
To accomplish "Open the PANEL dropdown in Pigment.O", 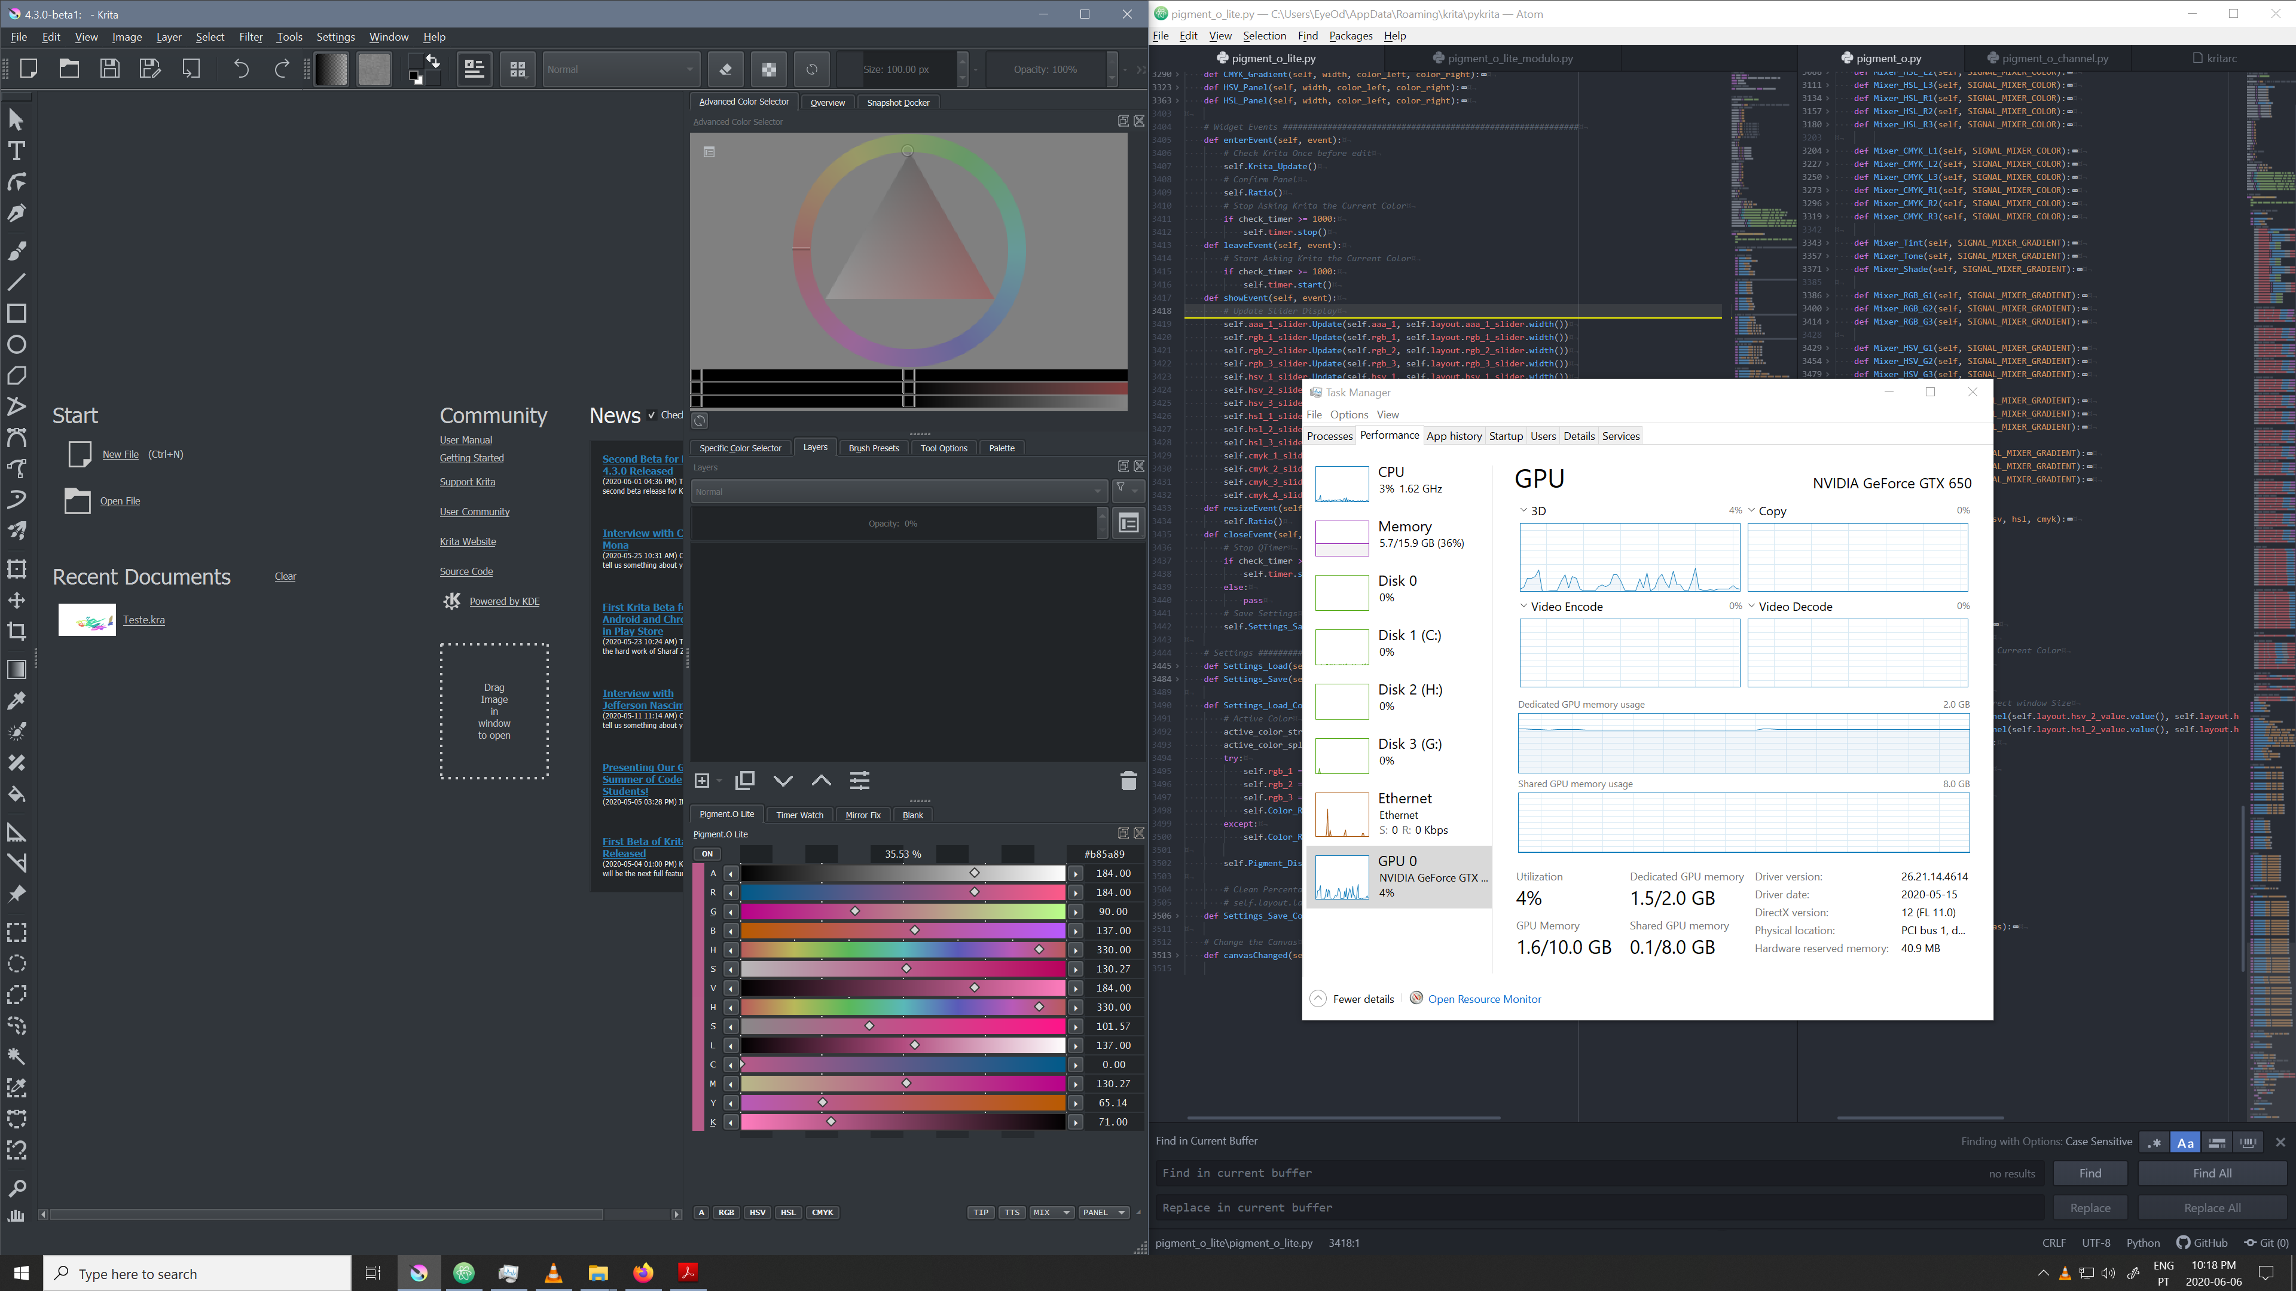I will pyautogui.click(x=1104, y=1213).
